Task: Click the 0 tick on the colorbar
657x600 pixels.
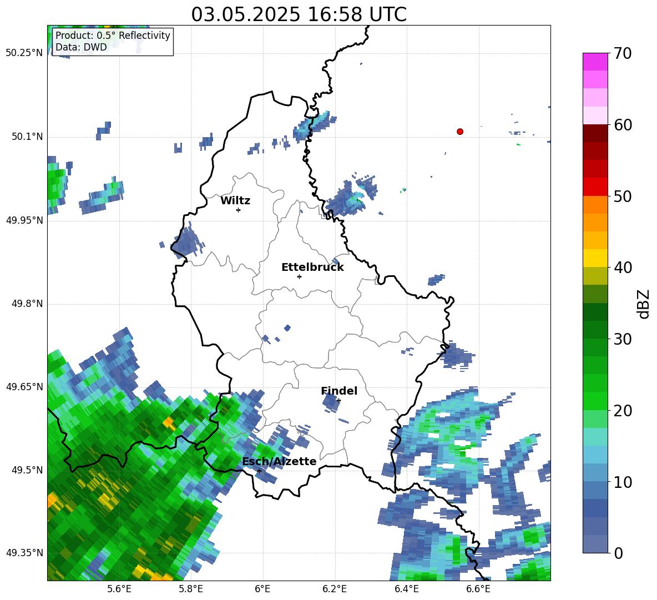Action: tap(618, 553)
